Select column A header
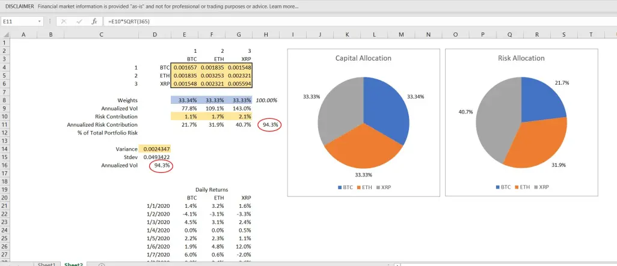Viewport: 617px width, 266px height. (x=23, y=35)
